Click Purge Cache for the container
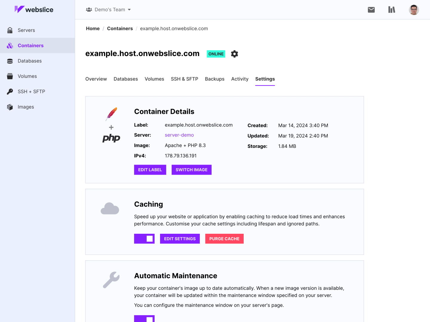The height and width of the screenshot is (322, 430). (224, 239)
